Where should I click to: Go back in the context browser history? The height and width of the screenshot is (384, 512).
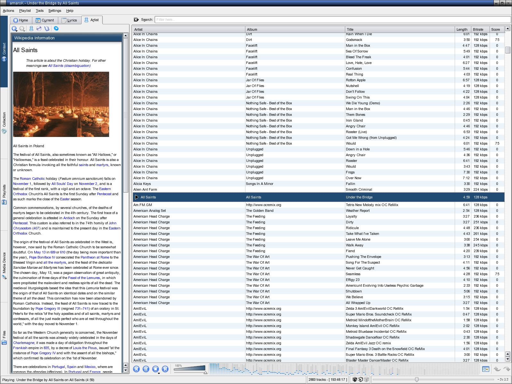tap(14, 28)
